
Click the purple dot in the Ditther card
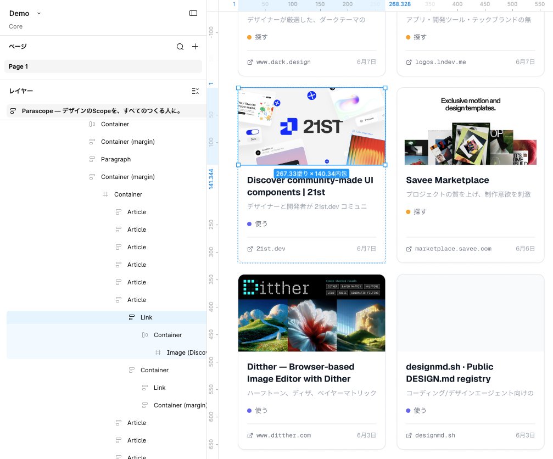point(249,411)
